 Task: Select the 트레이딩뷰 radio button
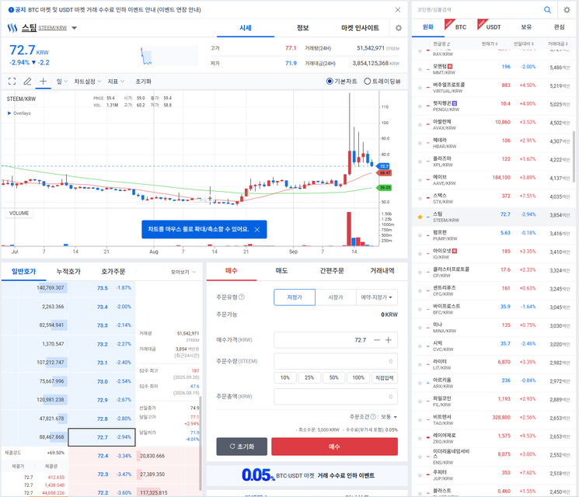point(368,82)
